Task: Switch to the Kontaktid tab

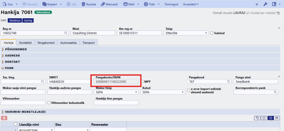Action: tap(25, 43)
